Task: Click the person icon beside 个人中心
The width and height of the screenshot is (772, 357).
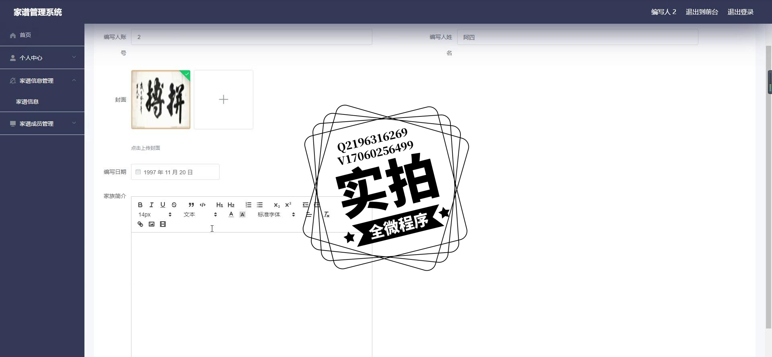Action: coord(13,58)
